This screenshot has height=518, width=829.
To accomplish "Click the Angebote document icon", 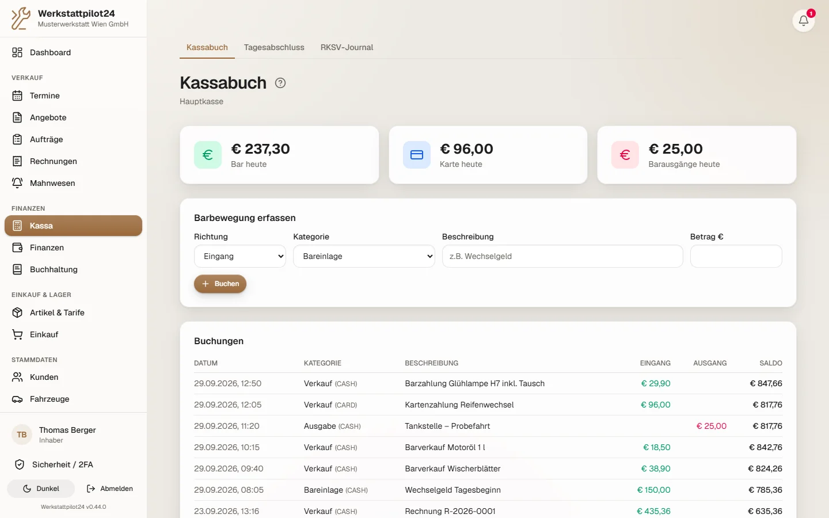I will point(17,117).
